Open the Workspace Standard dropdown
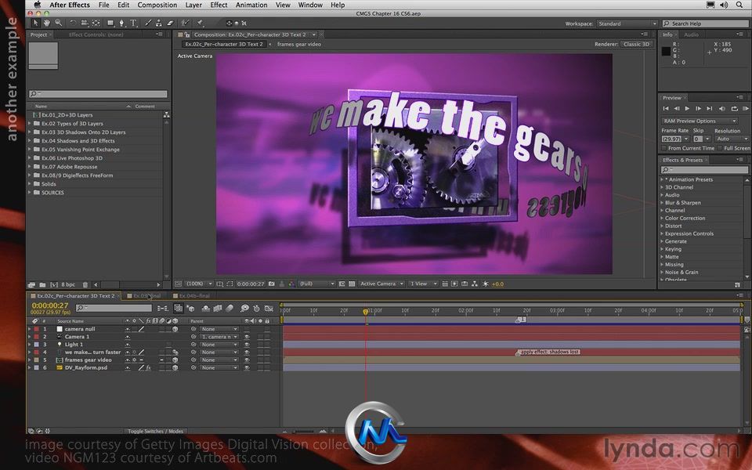The width and height of the screenshot is (752, 470). [x=627, y=23]
